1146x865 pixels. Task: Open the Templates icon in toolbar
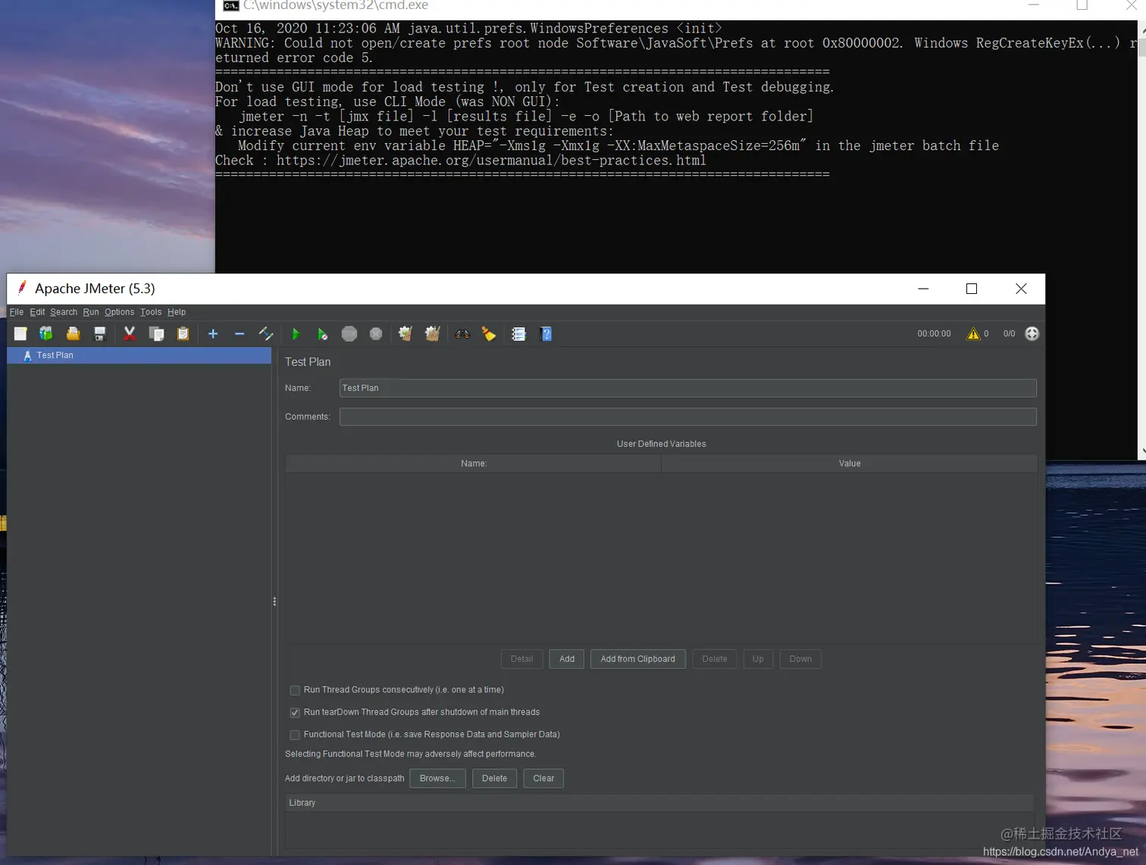click(46, 334)
